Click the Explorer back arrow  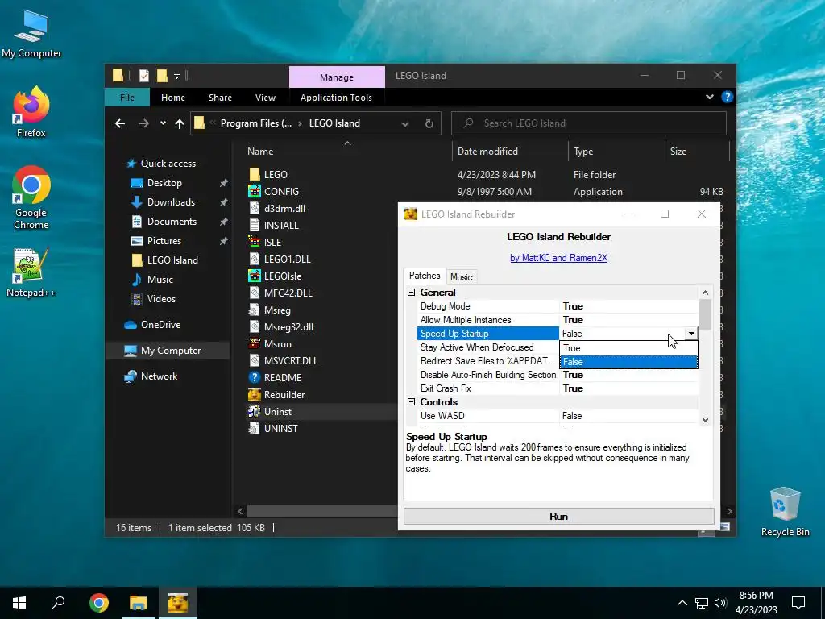pyautogui.click(x=120, y=123)
